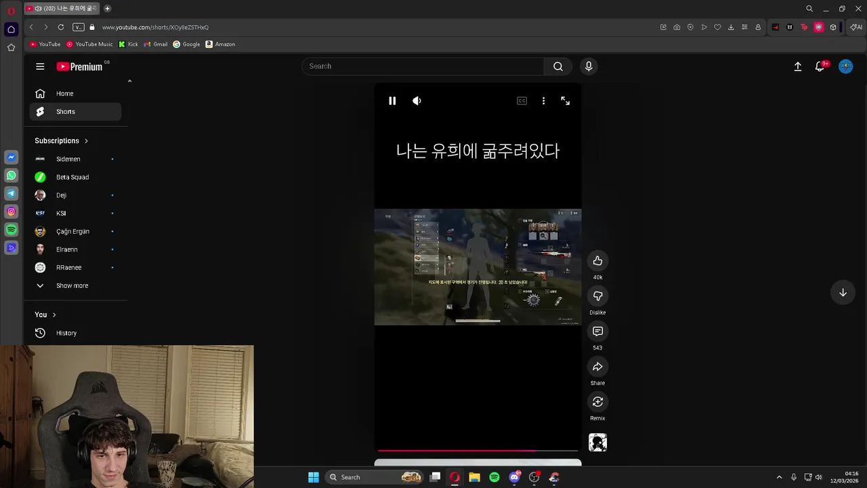The width and height of the screenshot is (867, 488).
Task: Open the Gmail bookmark
Action: (x=156, y=44)
